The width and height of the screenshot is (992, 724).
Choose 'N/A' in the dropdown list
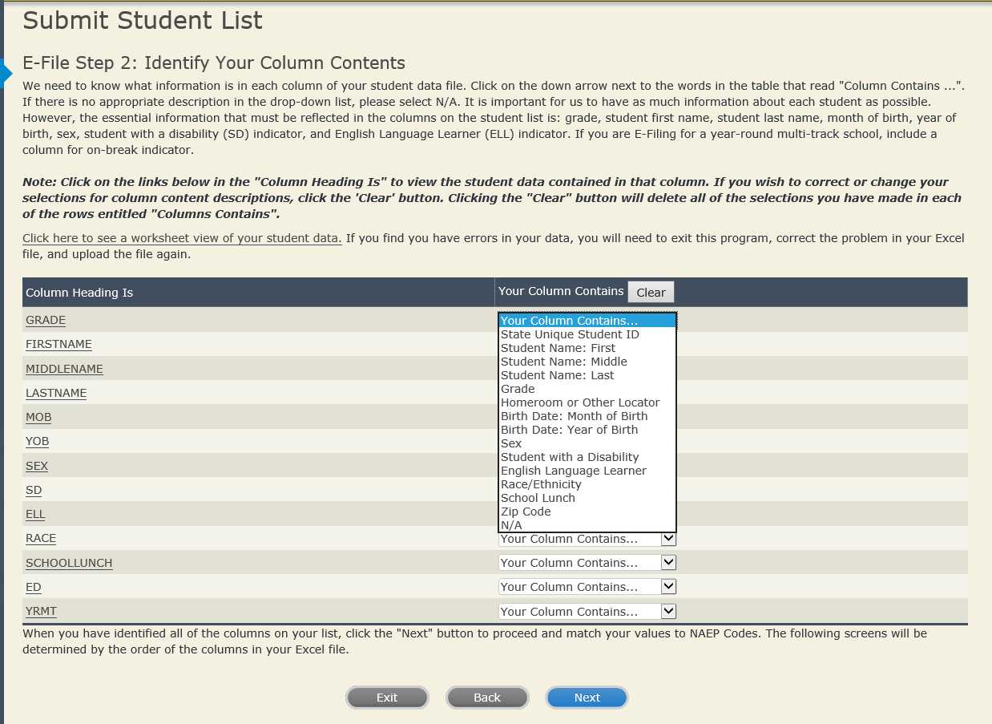(511, 525)
